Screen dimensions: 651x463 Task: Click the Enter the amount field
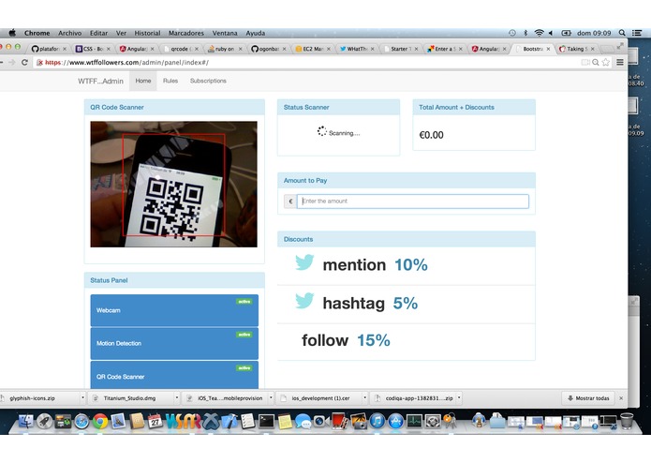click(413, 201)
